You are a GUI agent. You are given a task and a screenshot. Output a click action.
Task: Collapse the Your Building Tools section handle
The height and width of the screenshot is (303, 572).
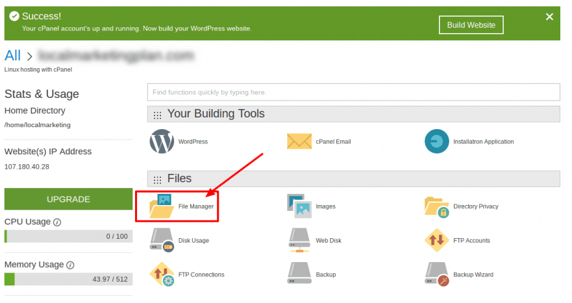[x=157, y=115]
